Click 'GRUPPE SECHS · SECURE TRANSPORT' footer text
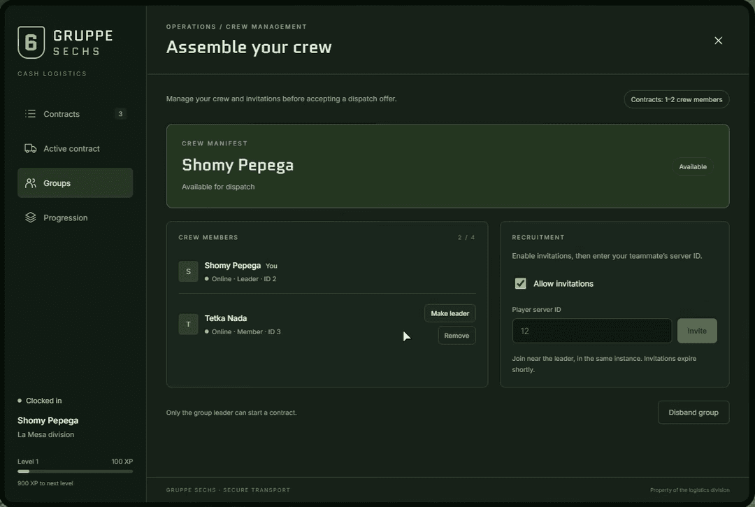The width and height of the screenshot is (755, 507). 228,490
